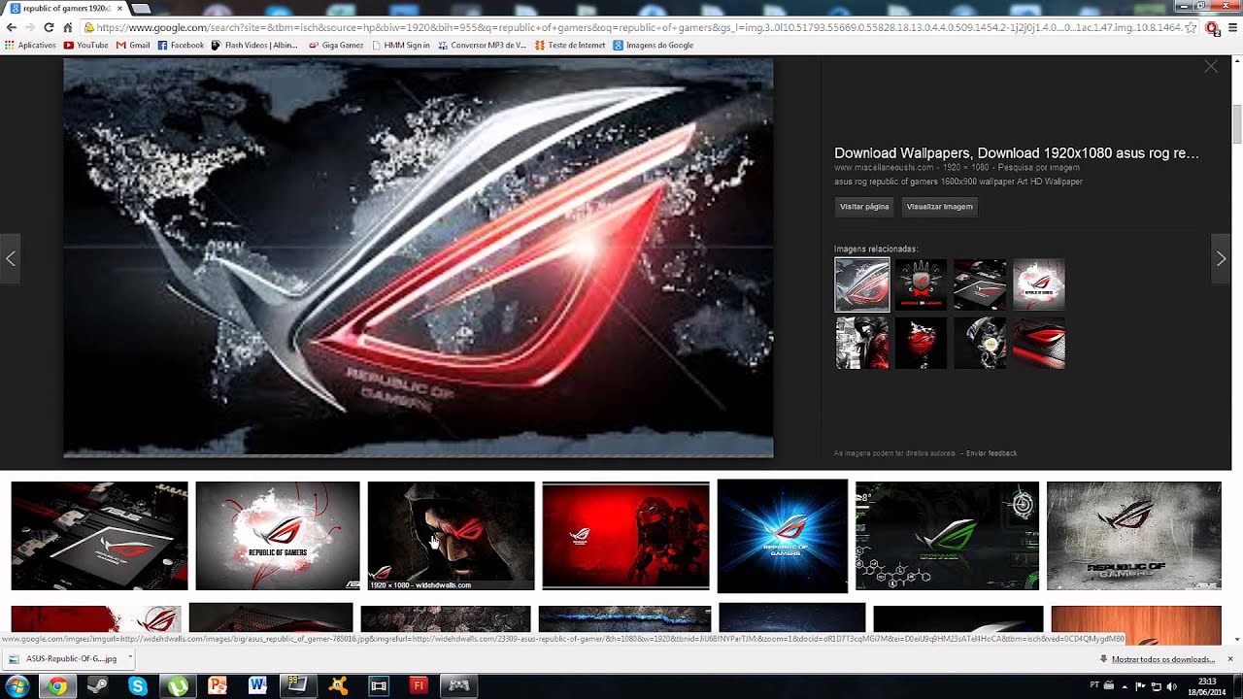Open the Gmail bookmark
The image size is (1243, 699).
tap(133, 45)
